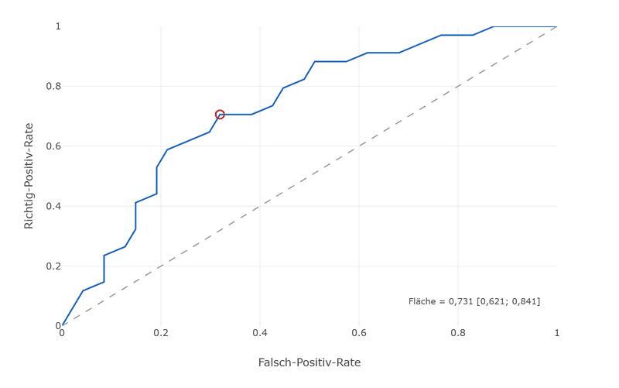Click y-axis tick label 0.8

[x=53, y=86]
